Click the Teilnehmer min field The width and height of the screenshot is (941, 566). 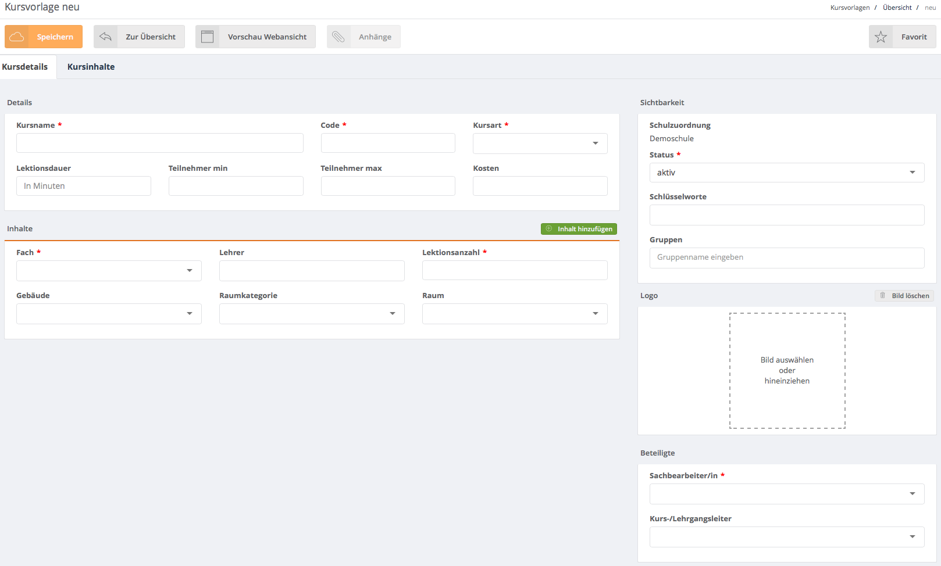click(236, 186)
